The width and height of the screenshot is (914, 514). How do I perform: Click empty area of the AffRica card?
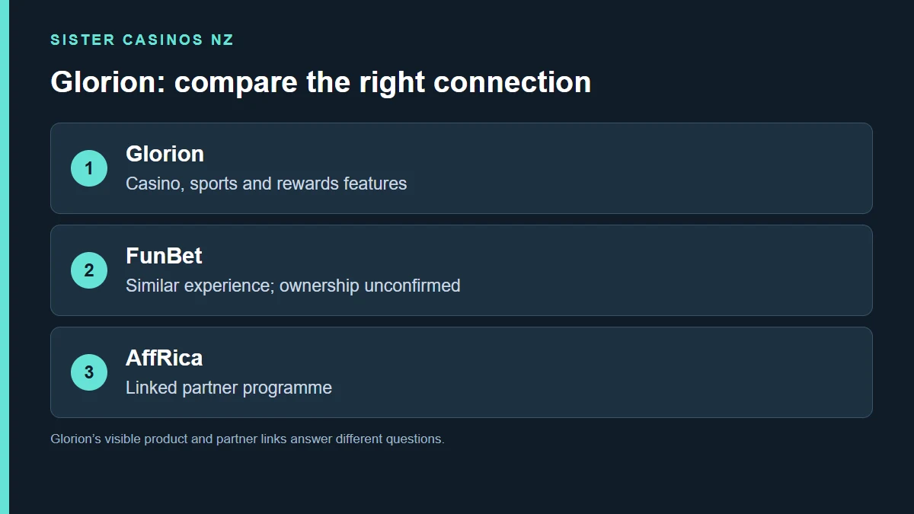pos(647,372)
